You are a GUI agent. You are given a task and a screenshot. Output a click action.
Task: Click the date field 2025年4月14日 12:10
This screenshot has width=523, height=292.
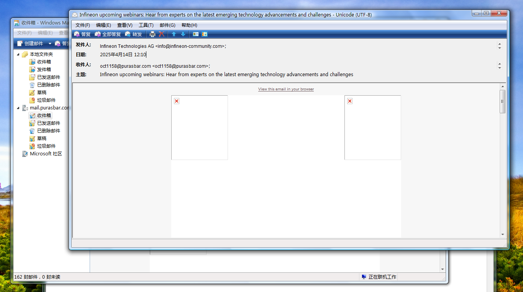click(123, 55)
